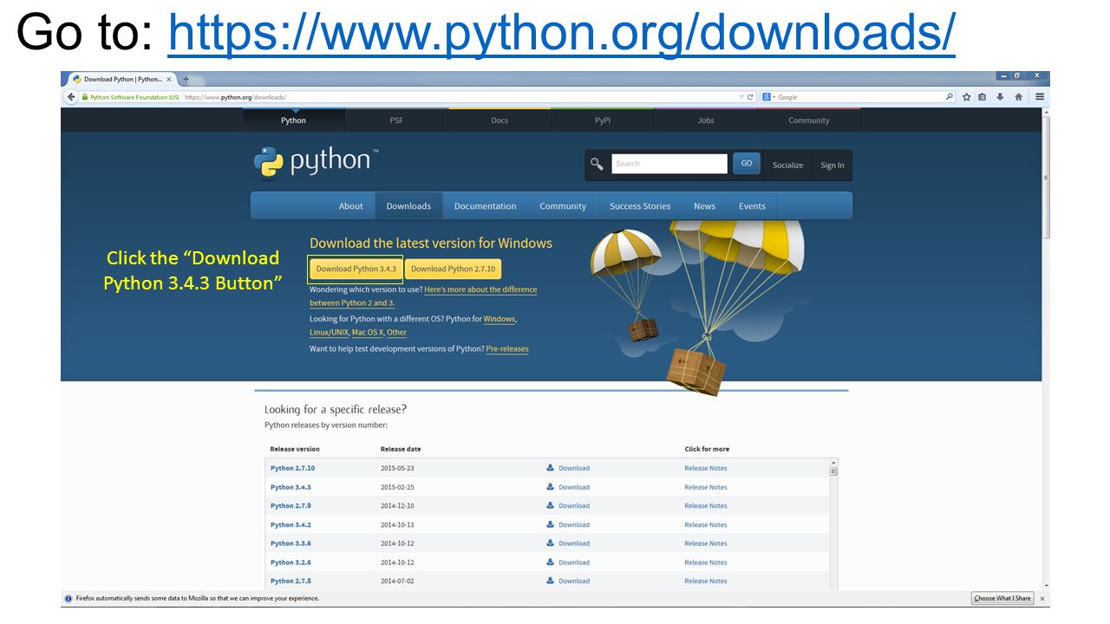Click the green padlock site identity icon
The height and width of the screenshot is (624, 1110).
click(85, 97)
